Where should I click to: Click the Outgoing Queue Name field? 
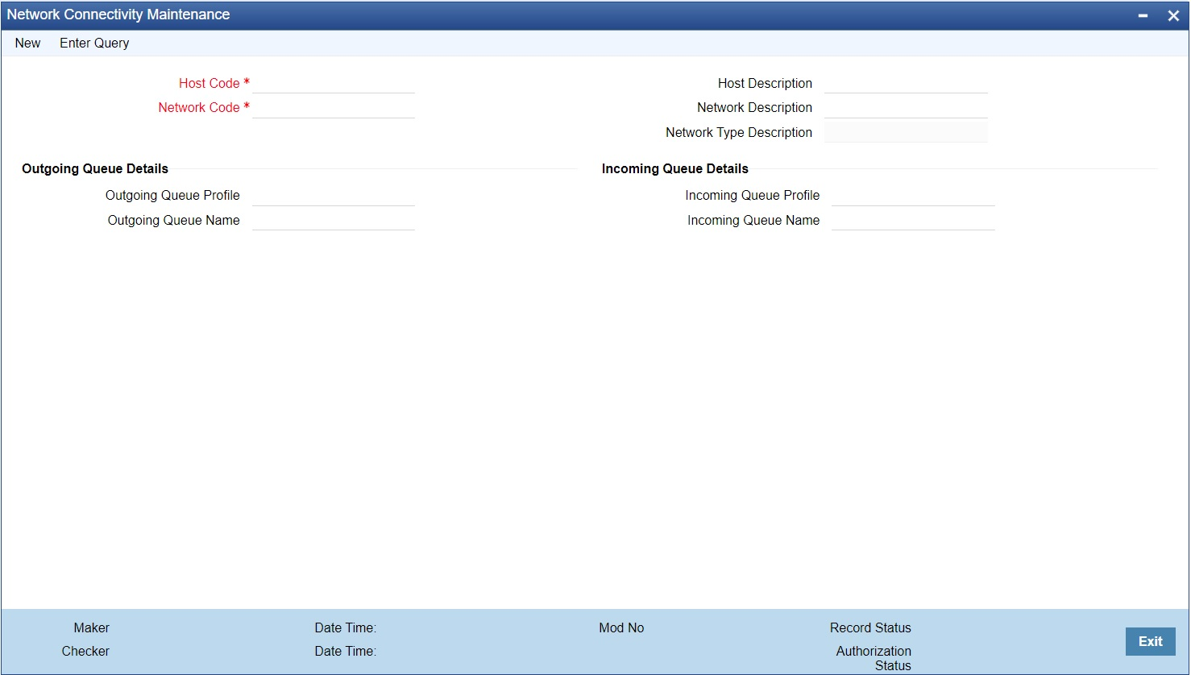point(334,220)
